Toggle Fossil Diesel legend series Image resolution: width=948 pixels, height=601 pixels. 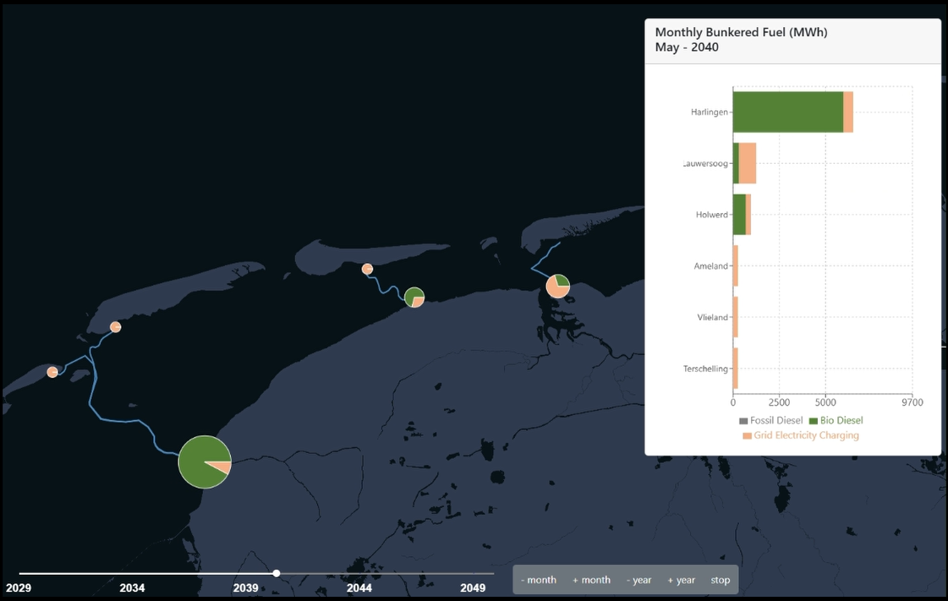770,420
